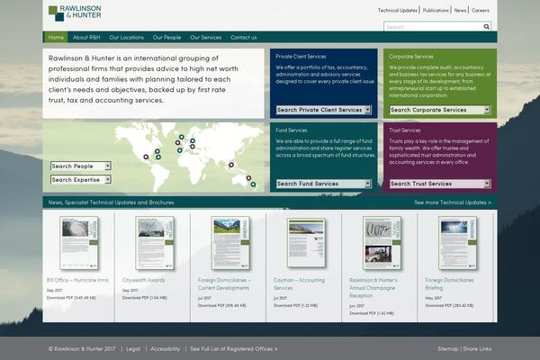Open the Search People dropdown
540x360 pixels.
[81, 166]
